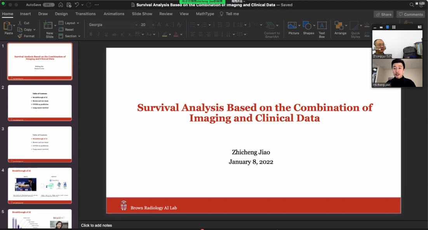Screen dimensions: 428x230
Task: Switch Zoom video panel to grid view
Action: point(393,27)
